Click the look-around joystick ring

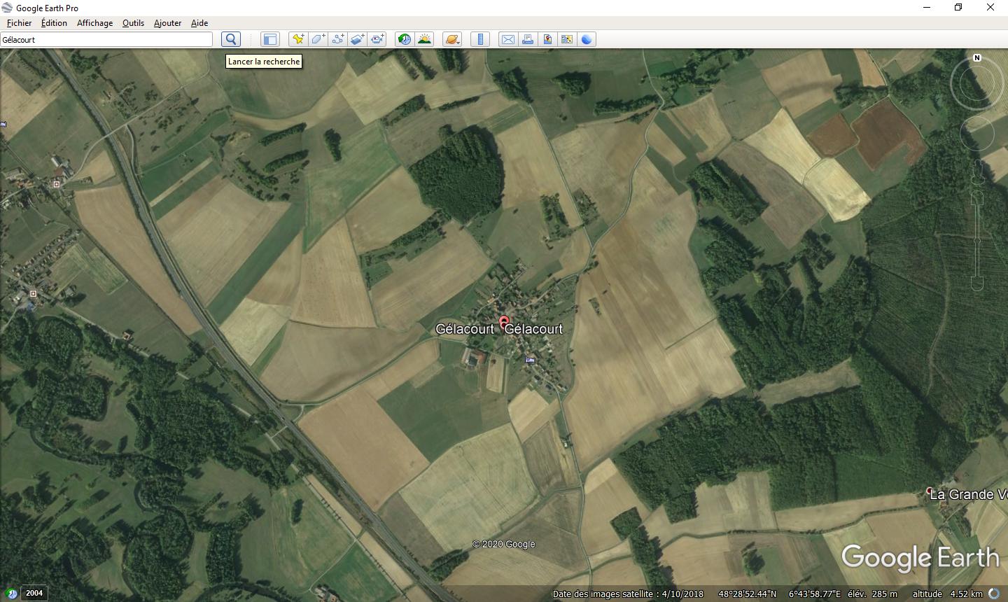click(977, 85)
